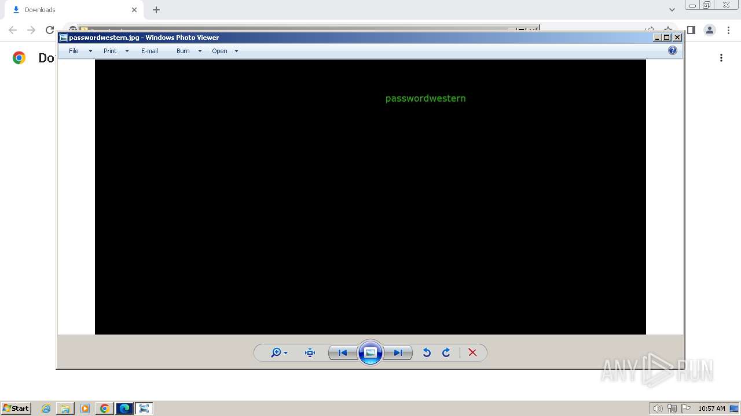Click the Chrome logo on Downloads page

(19, 58)
